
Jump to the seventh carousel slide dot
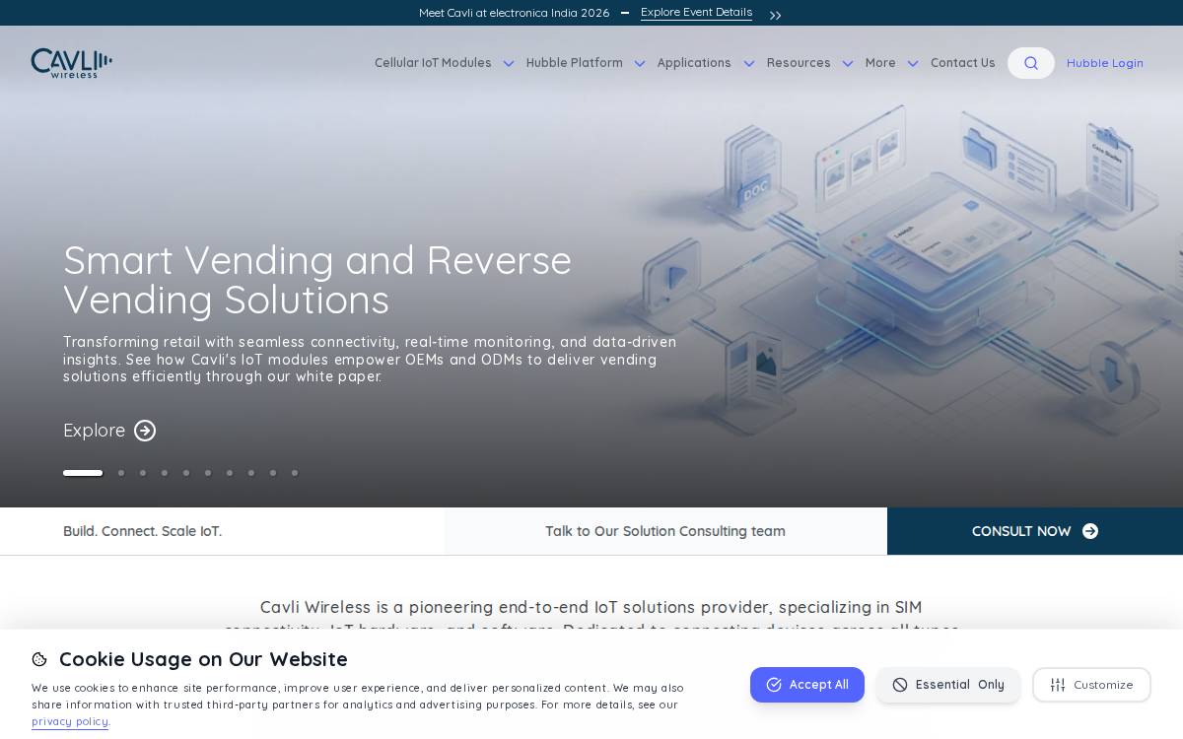tap(230, 473)
